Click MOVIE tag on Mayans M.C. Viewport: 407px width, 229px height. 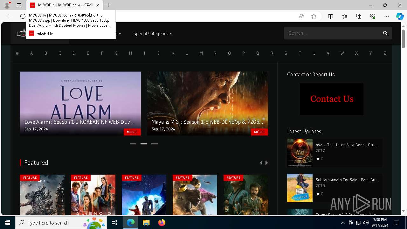click(x=259, y=132)
